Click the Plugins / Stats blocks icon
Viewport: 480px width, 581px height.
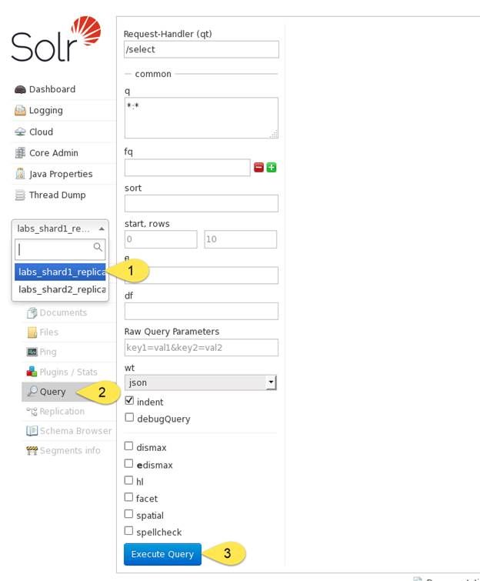[x=32, y=372]
